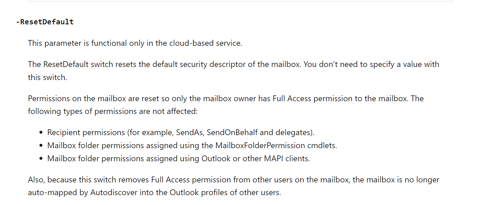Click the MailboxFolderPermission cmdlets bullet item
The height and width of the screenshot is (205, 484).
(192, 146)
